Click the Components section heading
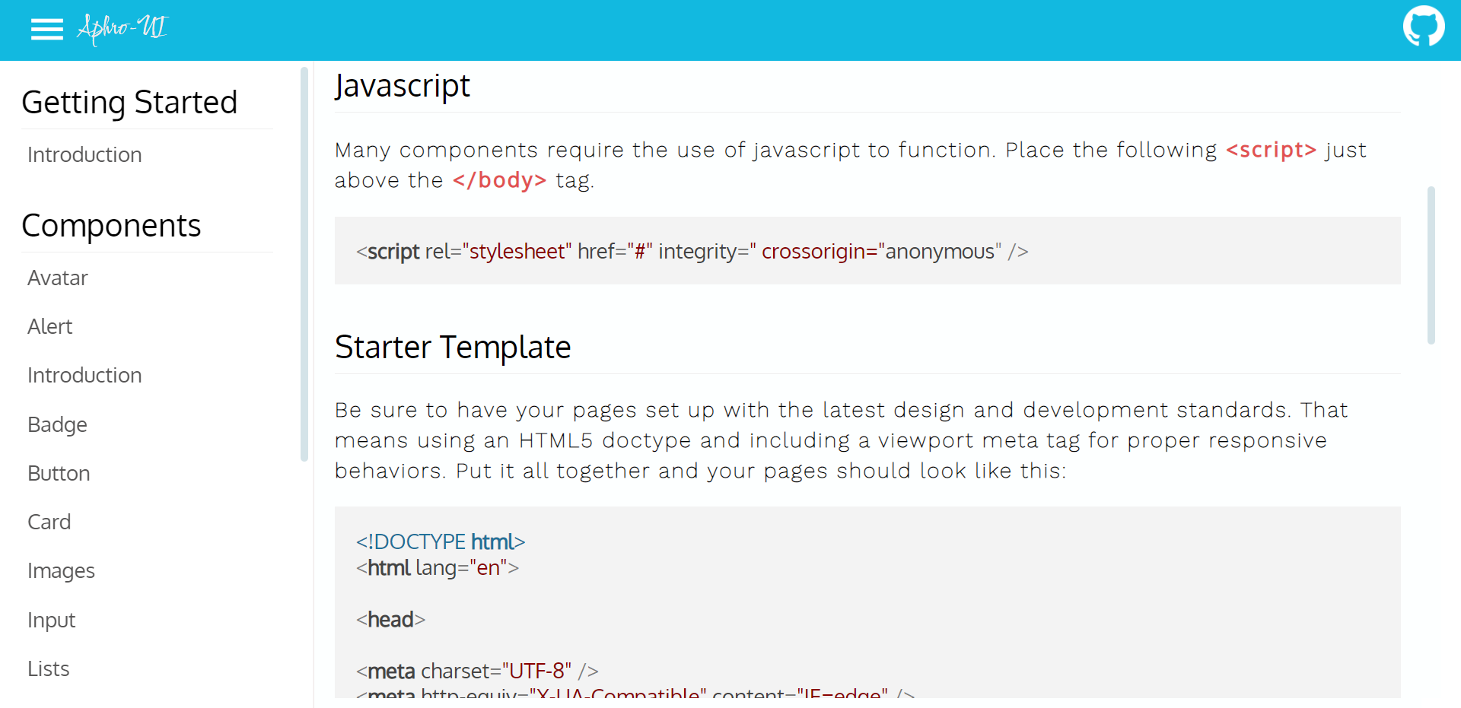This screenshot has height=708, width=1461. 111,225
